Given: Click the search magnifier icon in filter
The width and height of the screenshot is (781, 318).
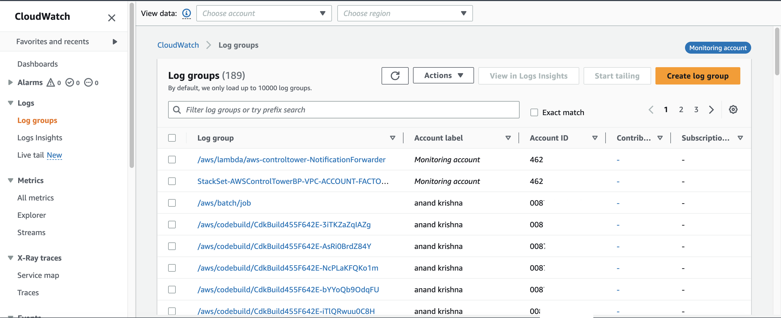Looking at the screenshot, I should point(177,110).
